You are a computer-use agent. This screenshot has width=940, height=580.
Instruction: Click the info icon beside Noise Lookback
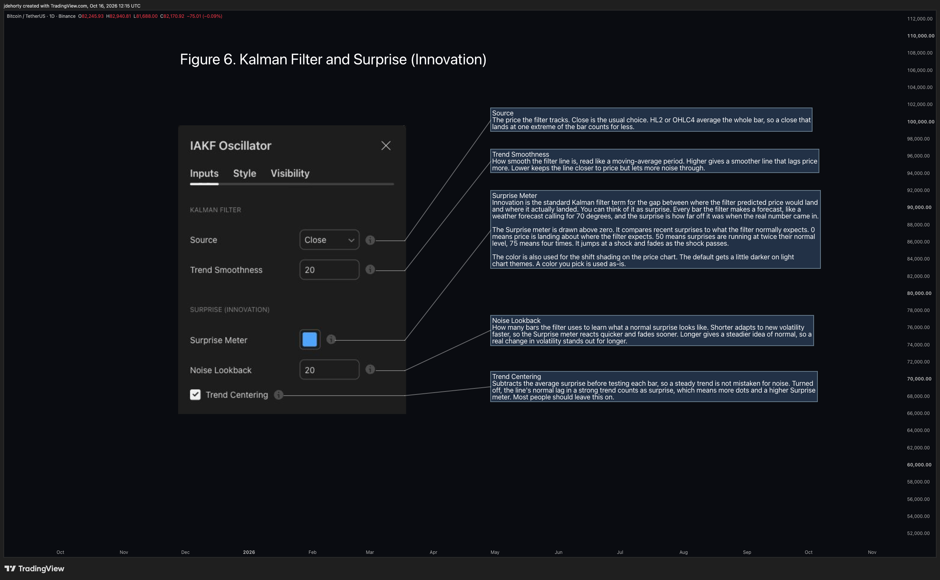370,370
